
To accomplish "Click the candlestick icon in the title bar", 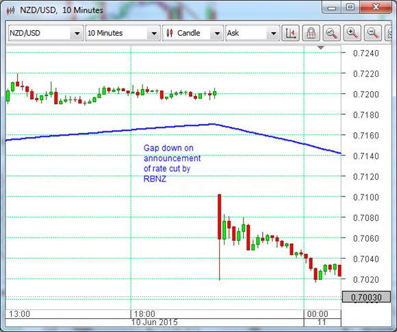I will pyautogui.click(x=11, y=10).
